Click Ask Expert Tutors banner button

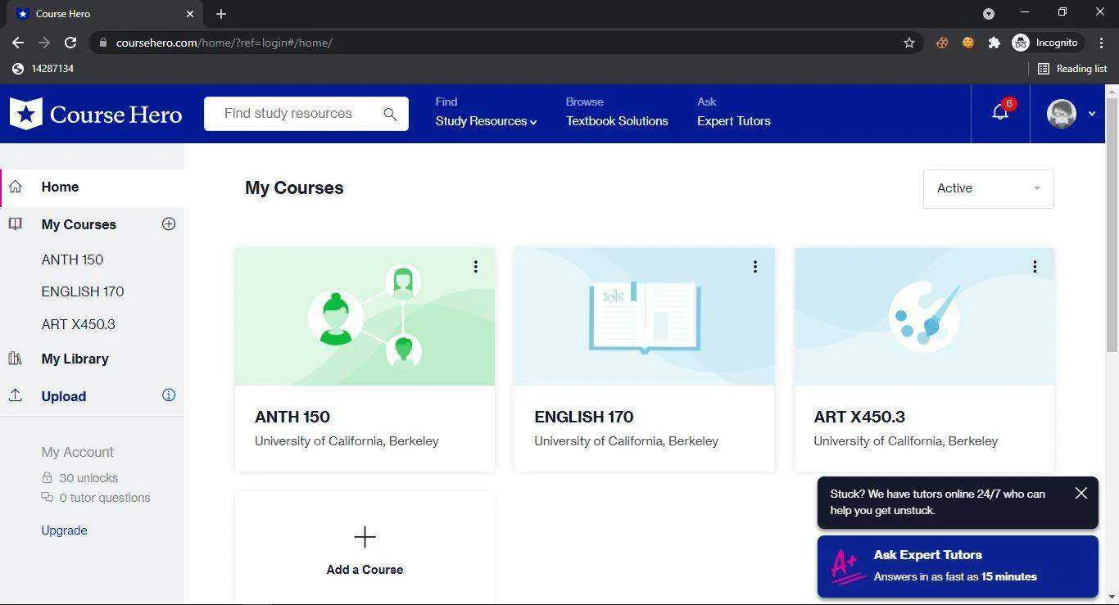tap(958, 566)
